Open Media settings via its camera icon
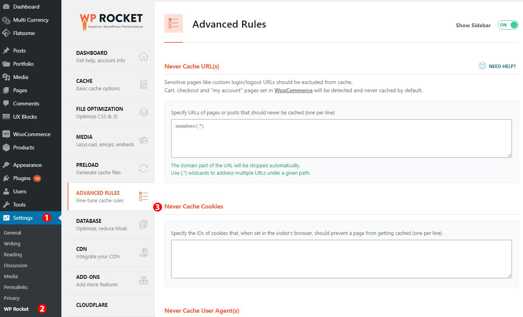 [143, 140]
